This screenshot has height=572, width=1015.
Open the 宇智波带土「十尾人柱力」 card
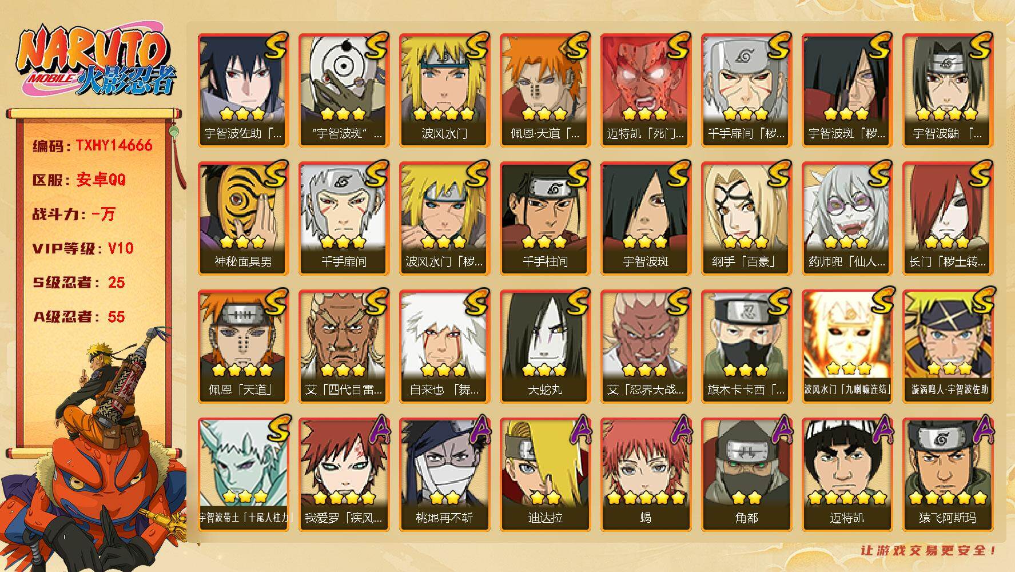243,474
